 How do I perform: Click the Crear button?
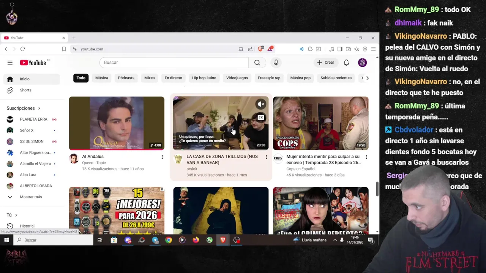[326, 63]
